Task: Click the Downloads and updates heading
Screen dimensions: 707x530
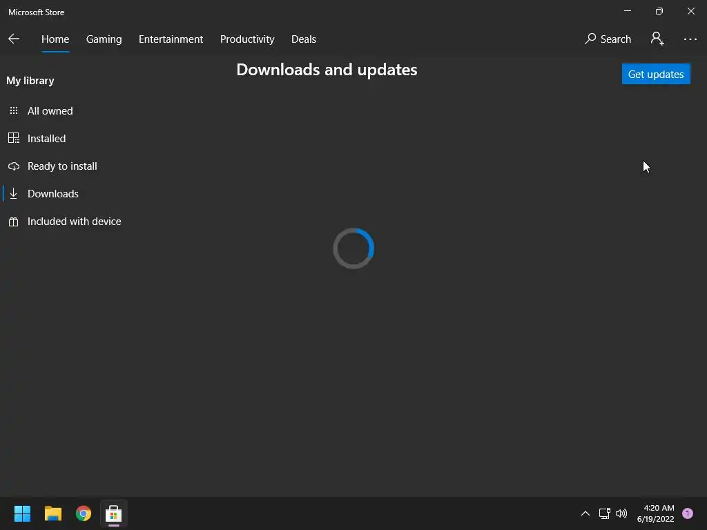Action: [x=327, y=70]
